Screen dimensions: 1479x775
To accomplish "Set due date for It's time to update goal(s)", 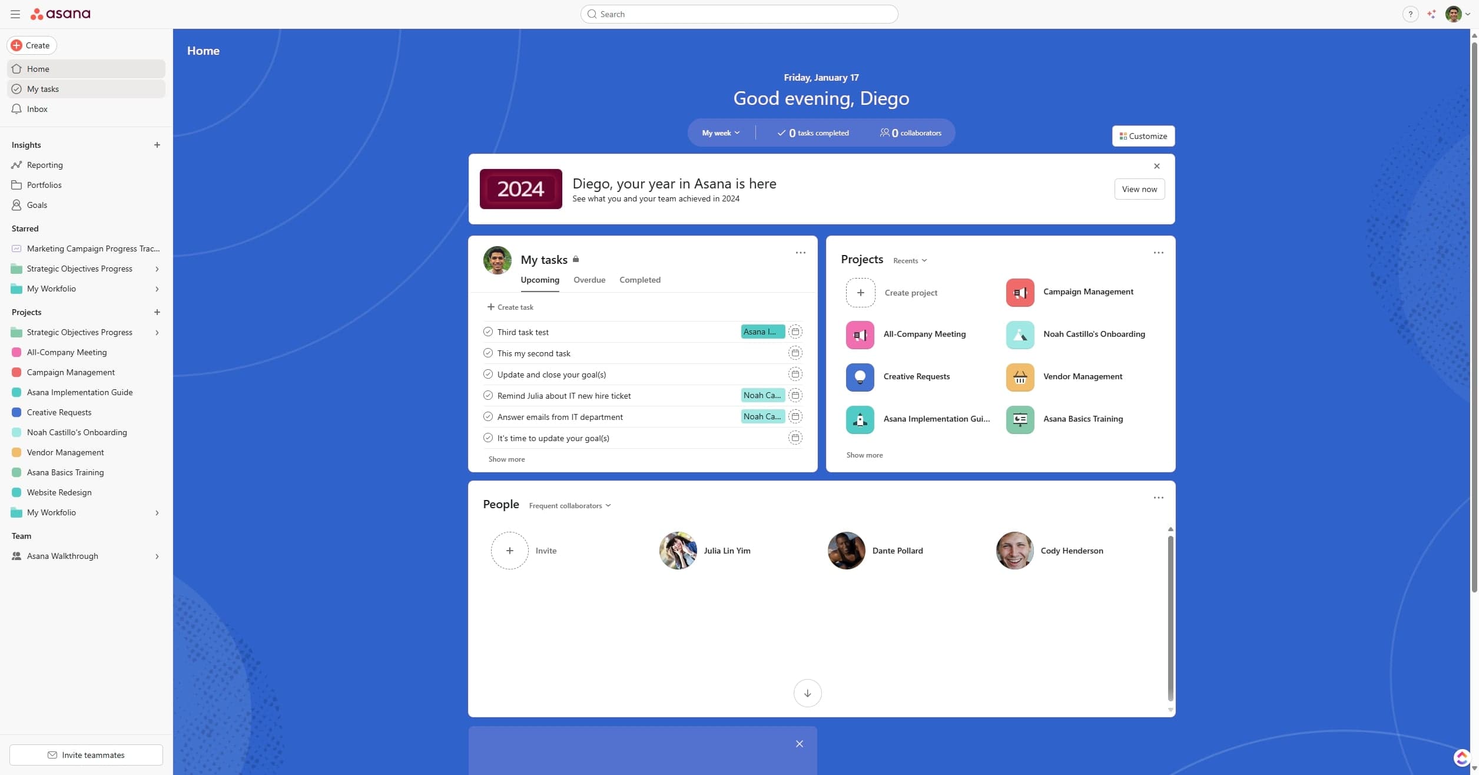I will tap(795, 438).
